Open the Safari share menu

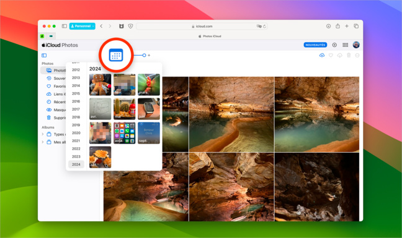pos(337,26)
